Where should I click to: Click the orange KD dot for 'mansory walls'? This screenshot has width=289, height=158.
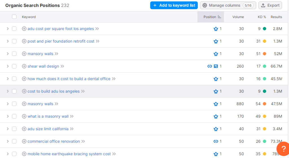[x=264, y=54]
